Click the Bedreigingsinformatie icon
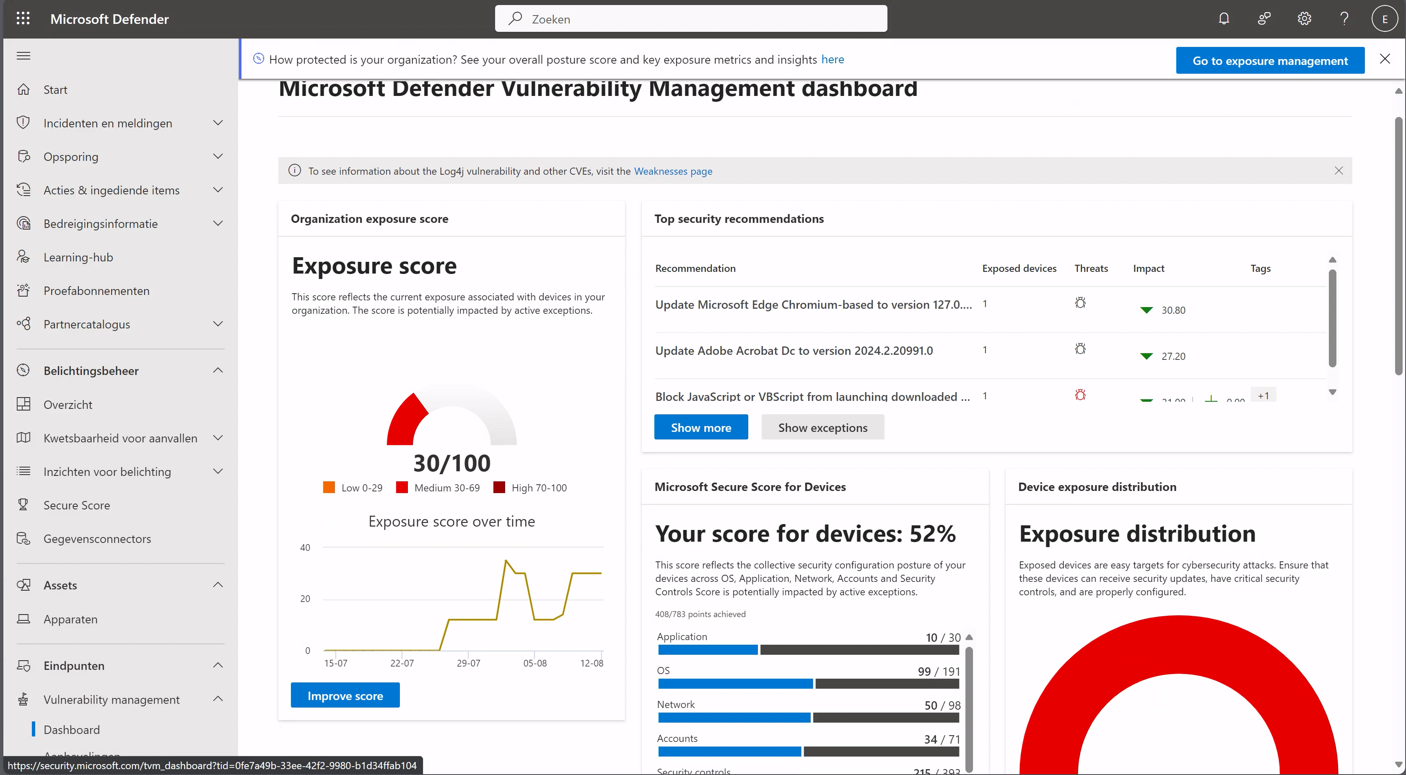Screen dimensions: 1406x775 coord(23,224)
